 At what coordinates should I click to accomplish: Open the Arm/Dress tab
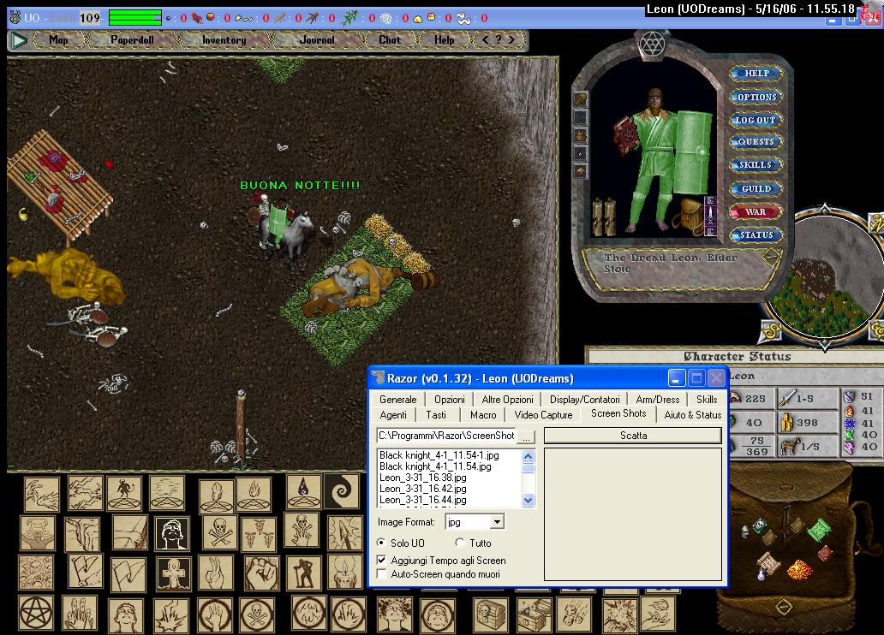click(x=657, y=399)
